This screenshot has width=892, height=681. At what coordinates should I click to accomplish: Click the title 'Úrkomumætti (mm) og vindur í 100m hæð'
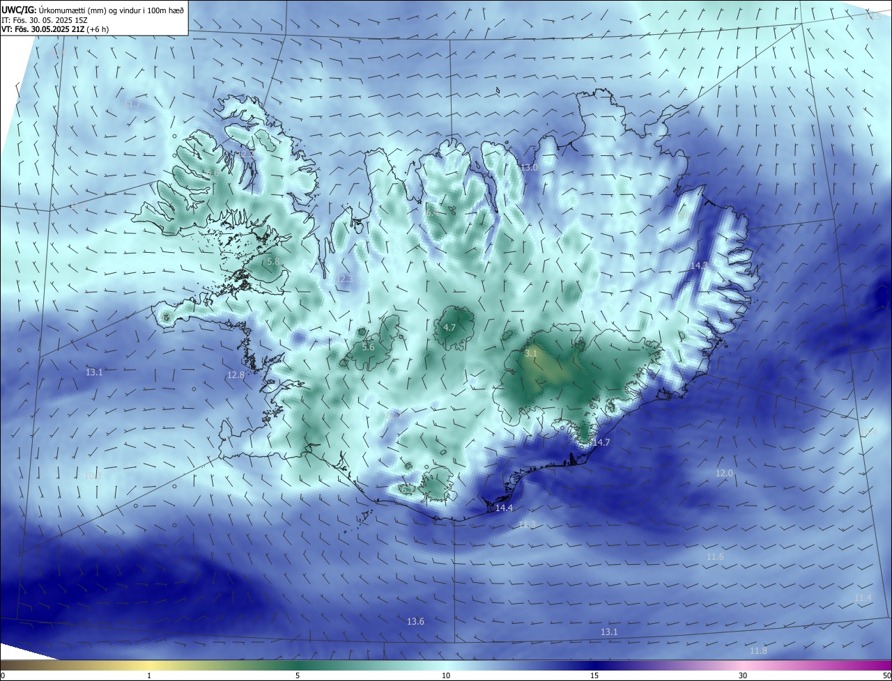point(110,10)
